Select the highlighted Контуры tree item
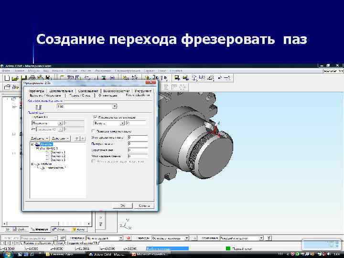Viewport: 344px width, 258px height. click(46, 144)
